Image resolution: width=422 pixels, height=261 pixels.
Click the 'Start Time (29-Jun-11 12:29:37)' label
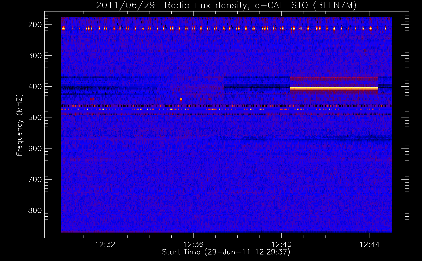[x=226, y=252]
